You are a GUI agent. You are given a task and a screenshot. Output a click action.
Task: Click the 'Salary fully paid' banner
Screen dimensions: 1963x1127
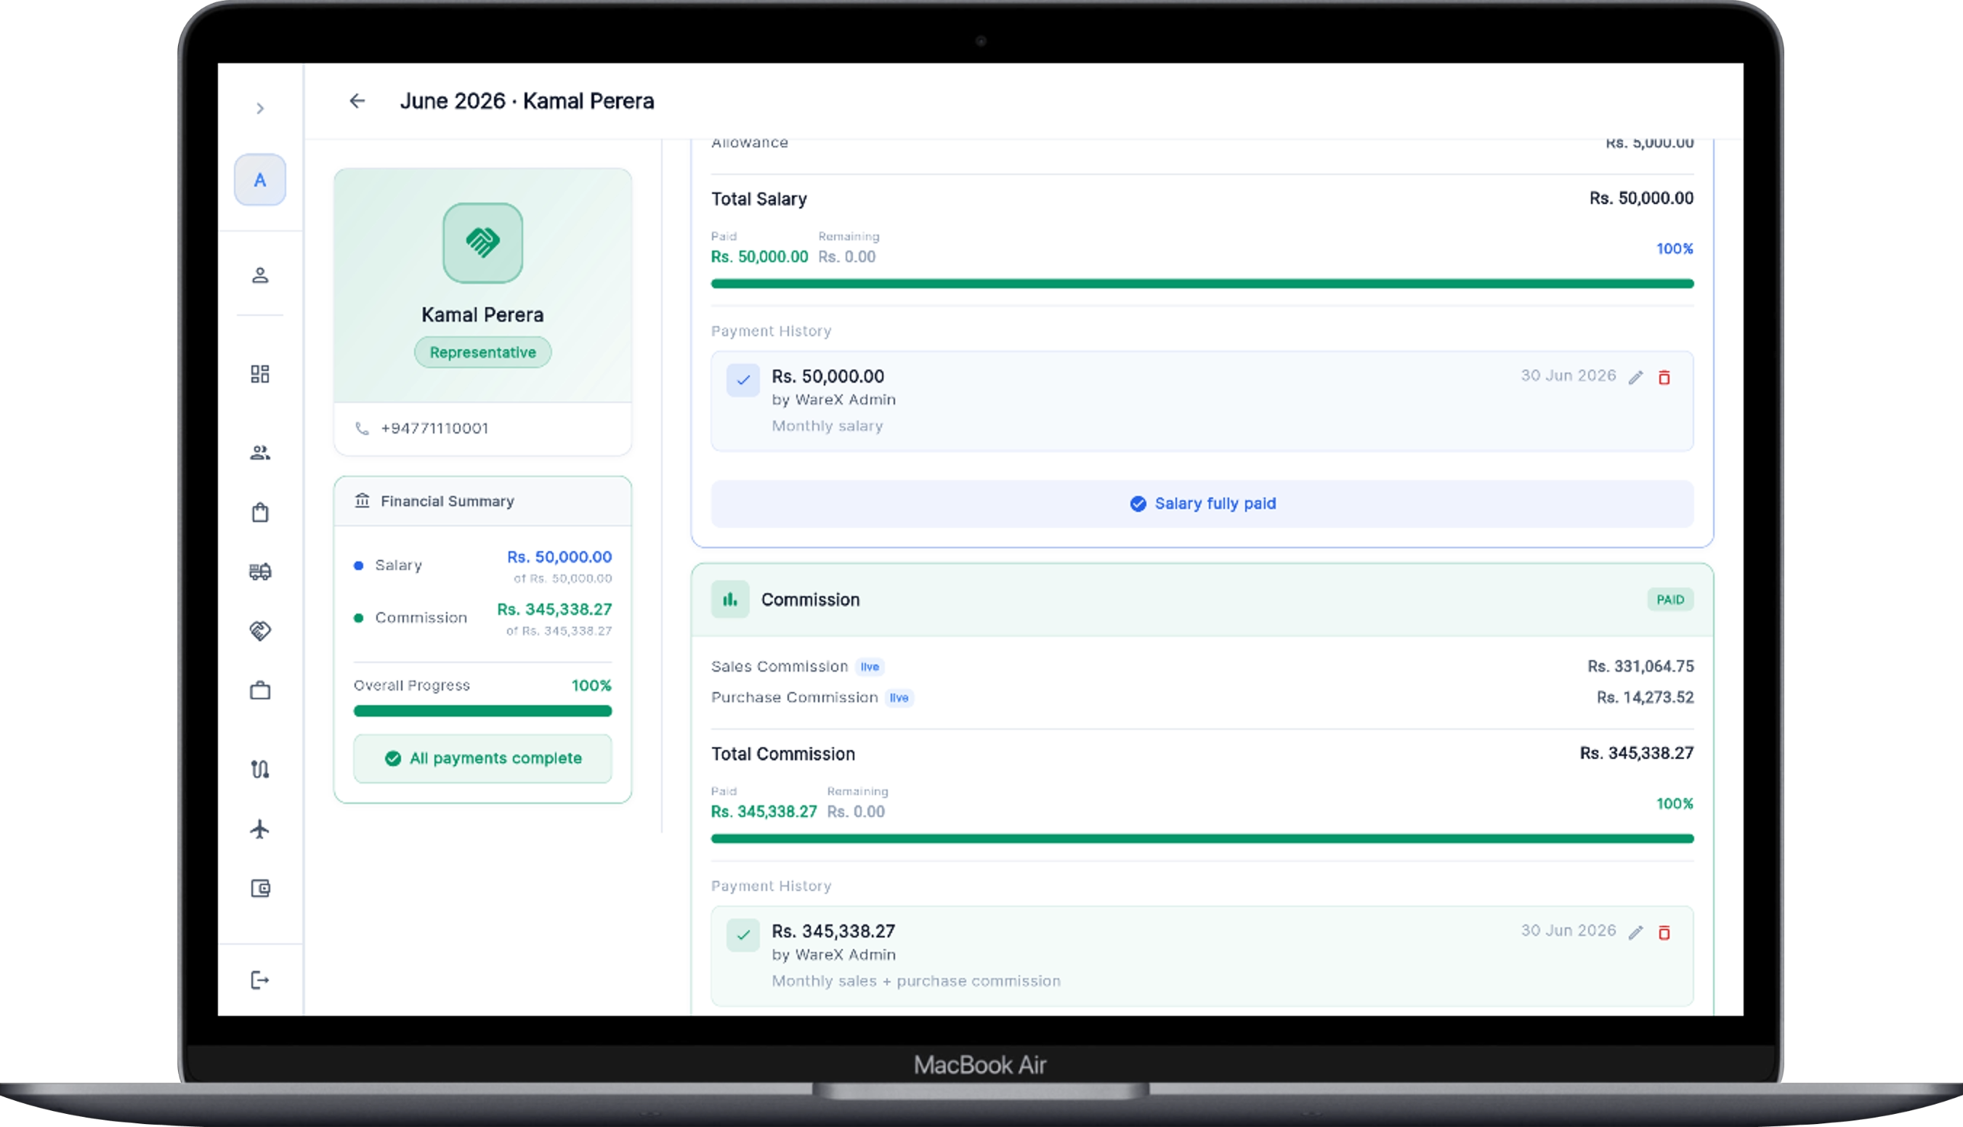(1202, 504)
